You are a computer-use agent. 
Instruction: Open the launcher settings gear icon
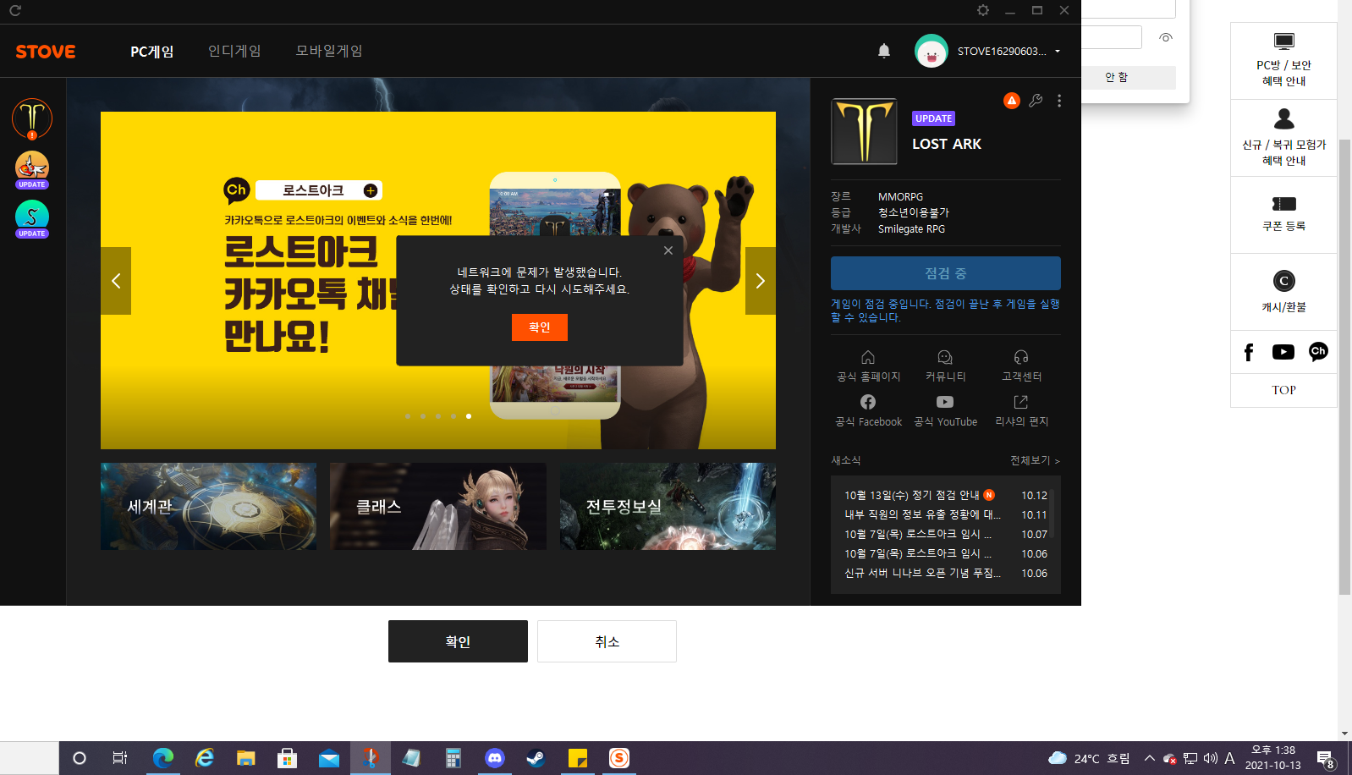[982, 10]
